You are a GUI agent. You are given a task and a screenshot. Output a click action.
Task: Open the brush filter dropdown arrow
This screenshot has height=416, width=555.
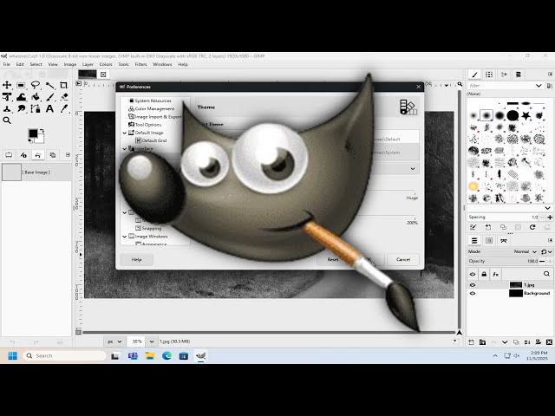point(539,86)
